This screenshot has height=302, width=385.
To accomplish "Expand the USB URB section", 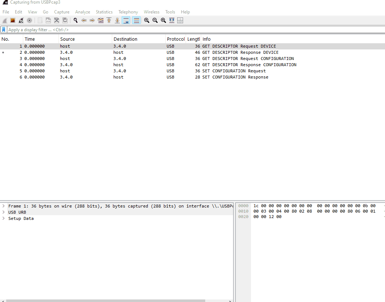I will (x=3, y=212).
